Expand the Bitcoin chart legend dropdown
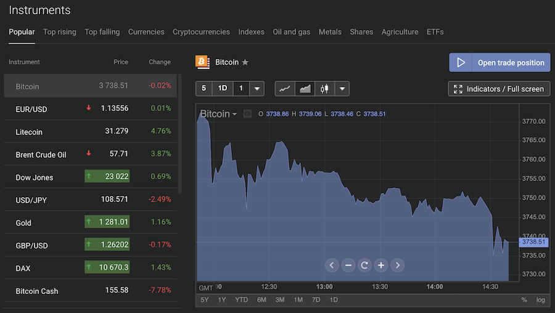The width and height of the screenshot is (555, 313). [234, 114]
